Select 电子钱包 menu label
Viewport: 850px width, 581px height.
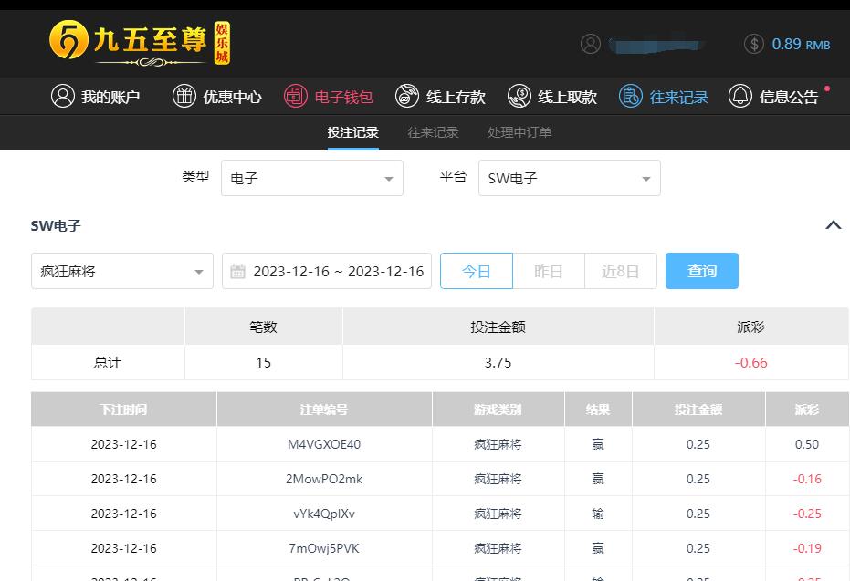pos(343,97)
